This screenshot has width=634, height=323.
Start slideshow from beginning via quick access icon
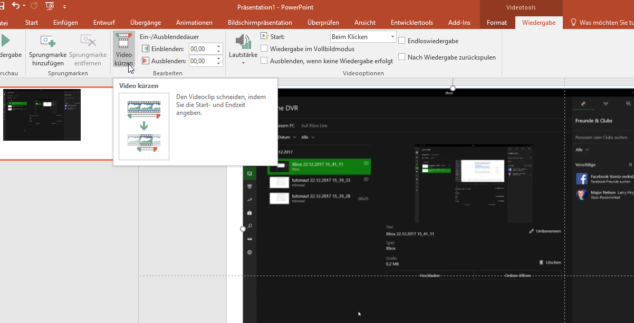(50, 6)
